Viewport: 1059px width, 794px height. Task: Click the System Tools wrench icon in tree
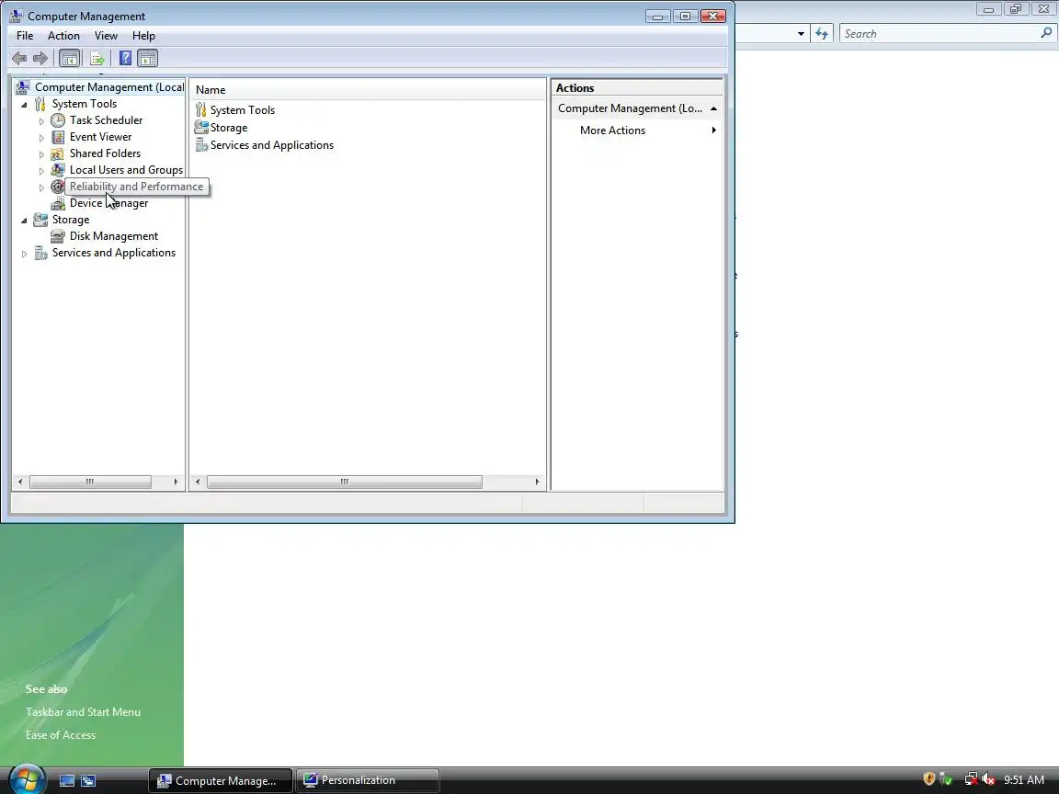pyautogui.click(x=40, y=103)
